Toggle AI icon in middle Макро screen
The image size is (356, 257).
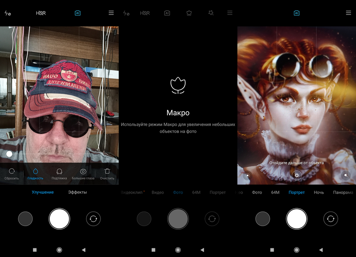click(167, 13)
